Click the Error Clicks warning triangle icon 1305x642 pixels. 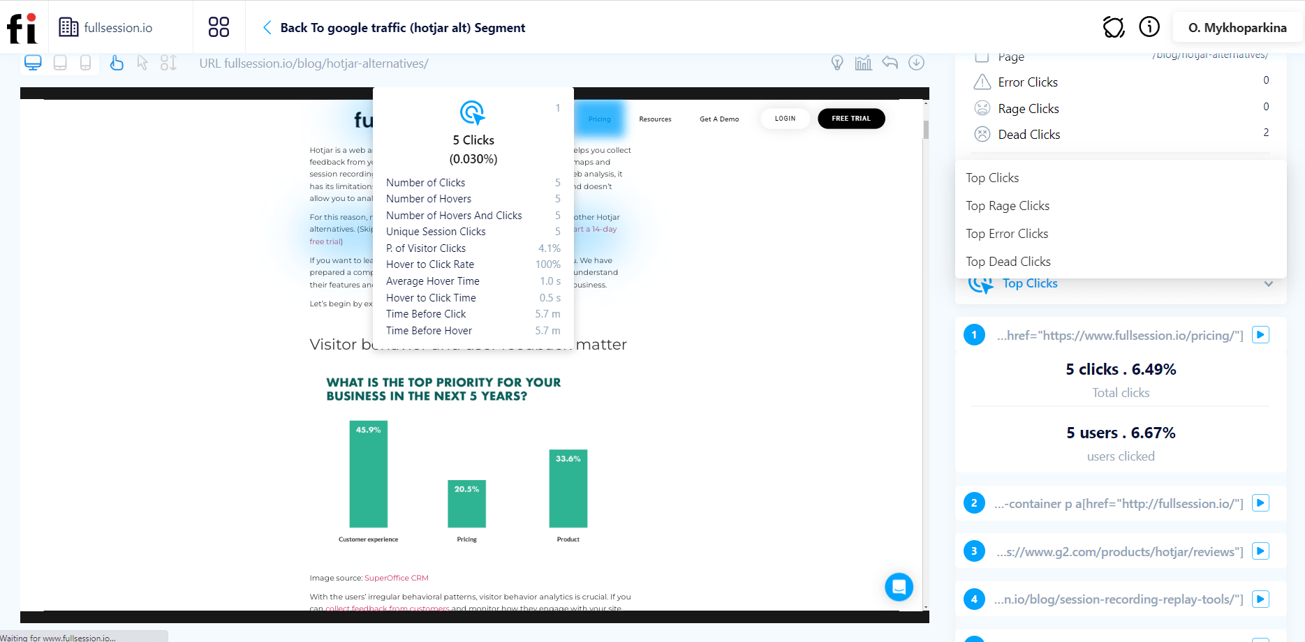[x=982, y=82]
